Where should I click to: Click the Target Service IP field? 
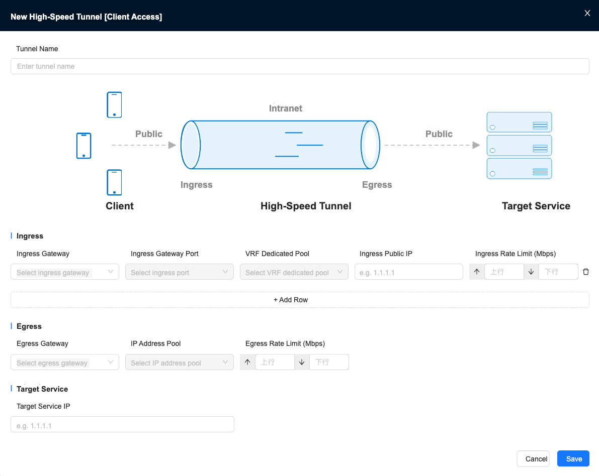(x=122, y=424)
